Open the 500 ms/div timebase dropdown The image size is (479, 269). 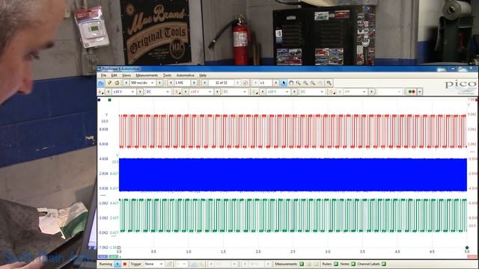[142, 83]
